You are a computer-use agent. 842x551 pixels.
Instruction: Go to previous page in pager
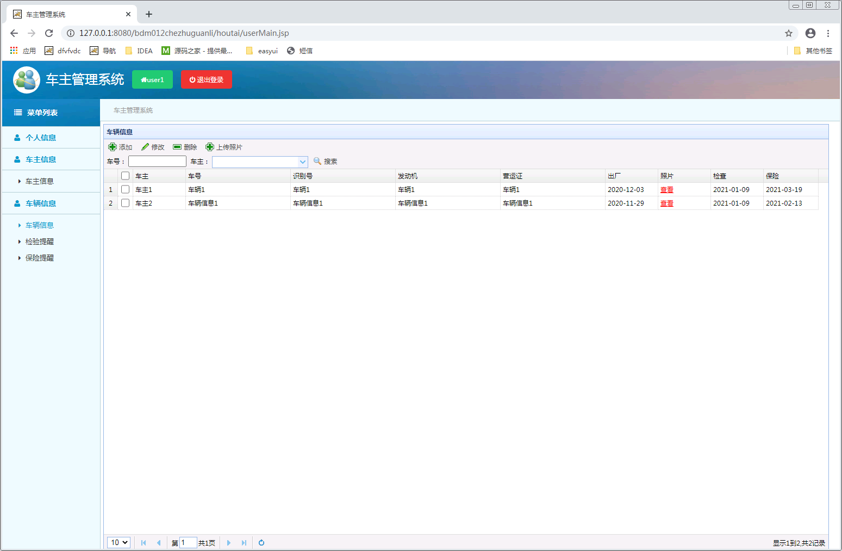159,543
